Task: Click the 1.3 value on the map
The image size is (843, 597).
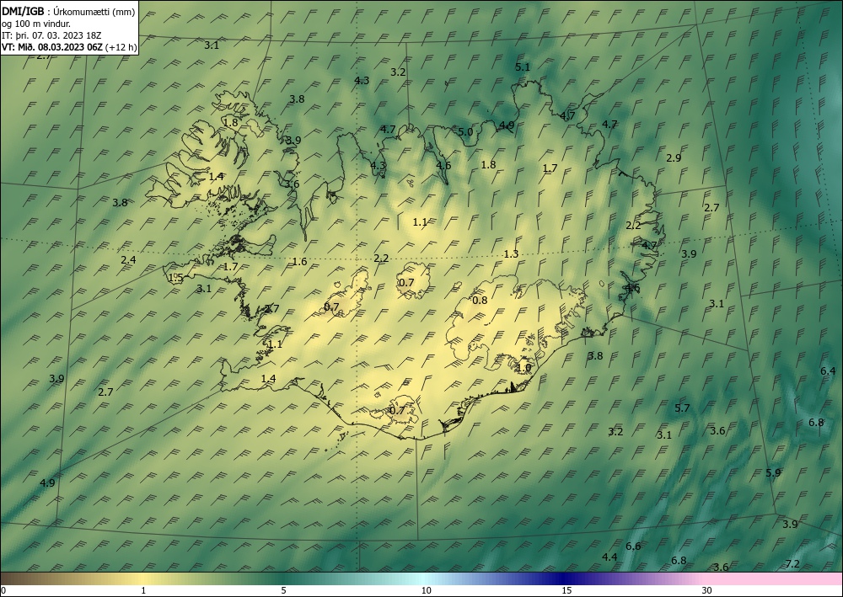Action: pyautogui.click(x=512, y=254)
